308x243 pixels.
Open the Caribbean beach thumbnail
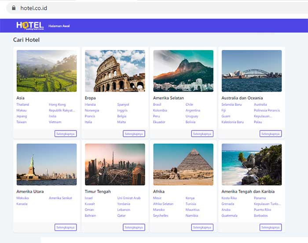pyautogui.click(x=252, y=164)
